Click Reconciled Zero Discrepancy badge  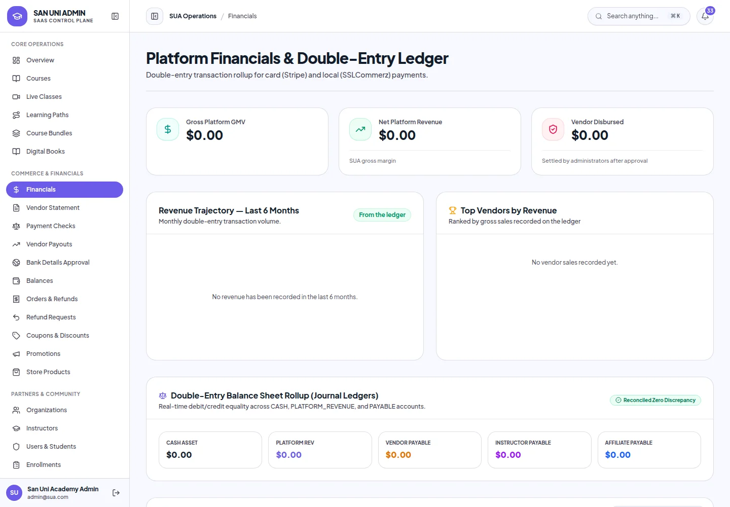pyautogui.click(x=655, y=401)
